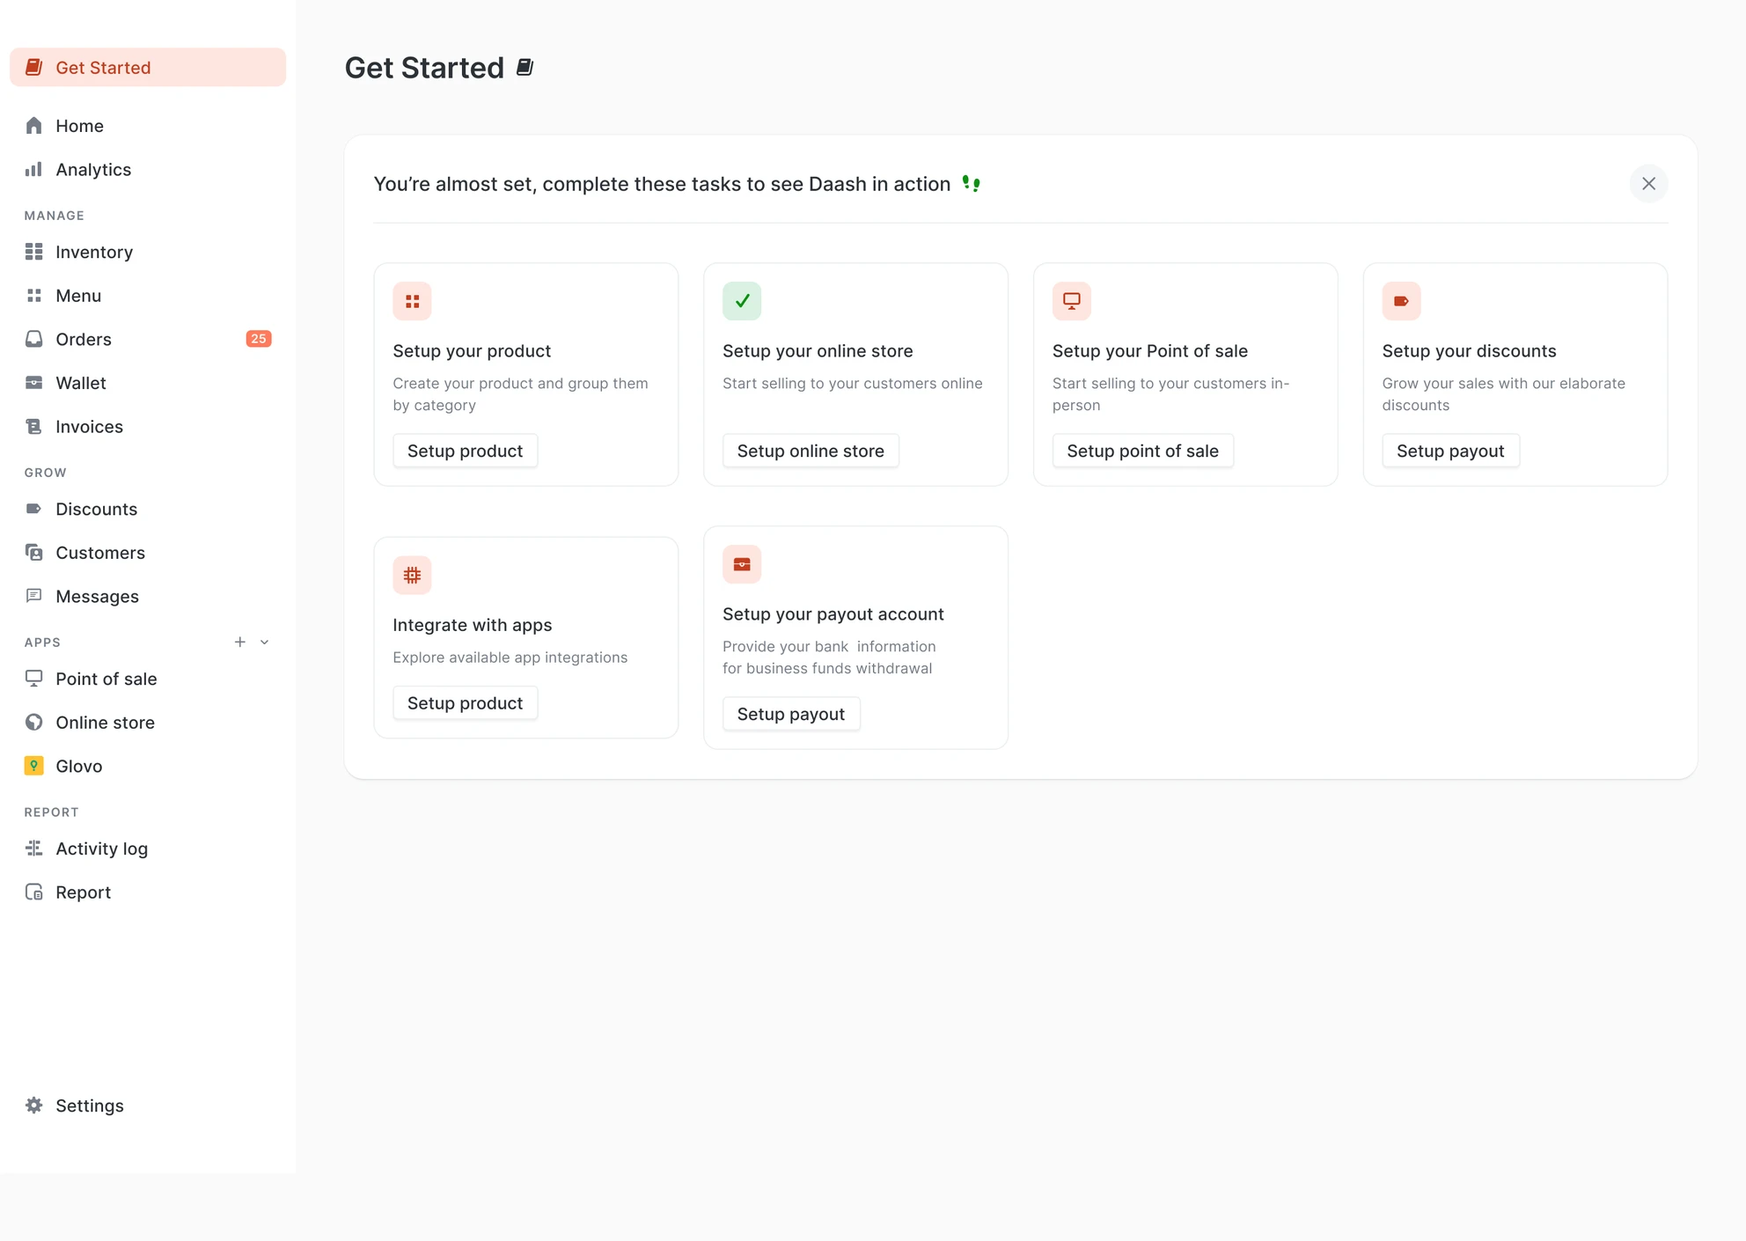This screenshot has width=1746, height=1241.
Task: Click the Discounts tag icon in sidebar
Action: 34,509
